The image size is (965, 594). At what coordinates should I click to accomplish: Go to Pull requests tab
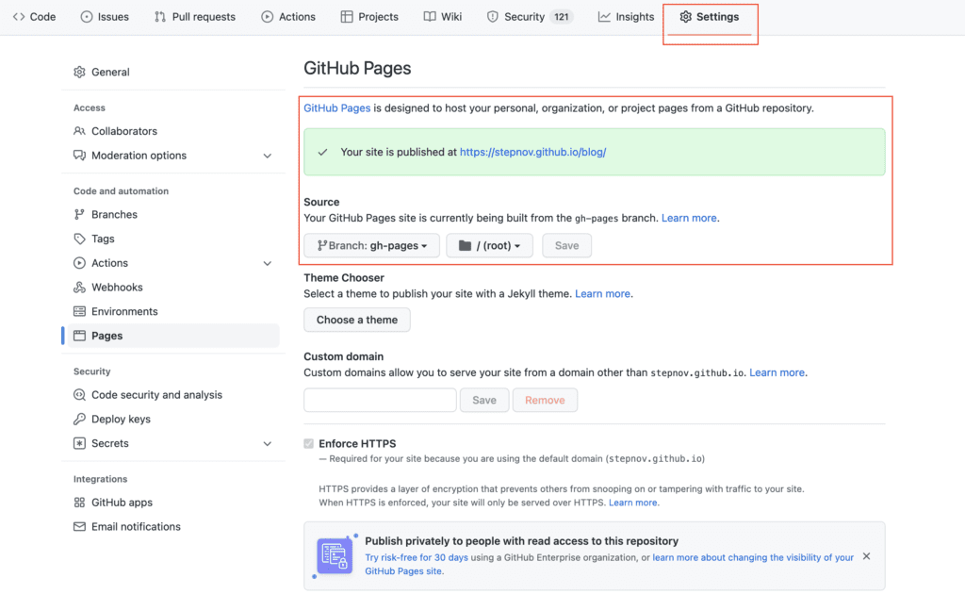coord(195,17)
